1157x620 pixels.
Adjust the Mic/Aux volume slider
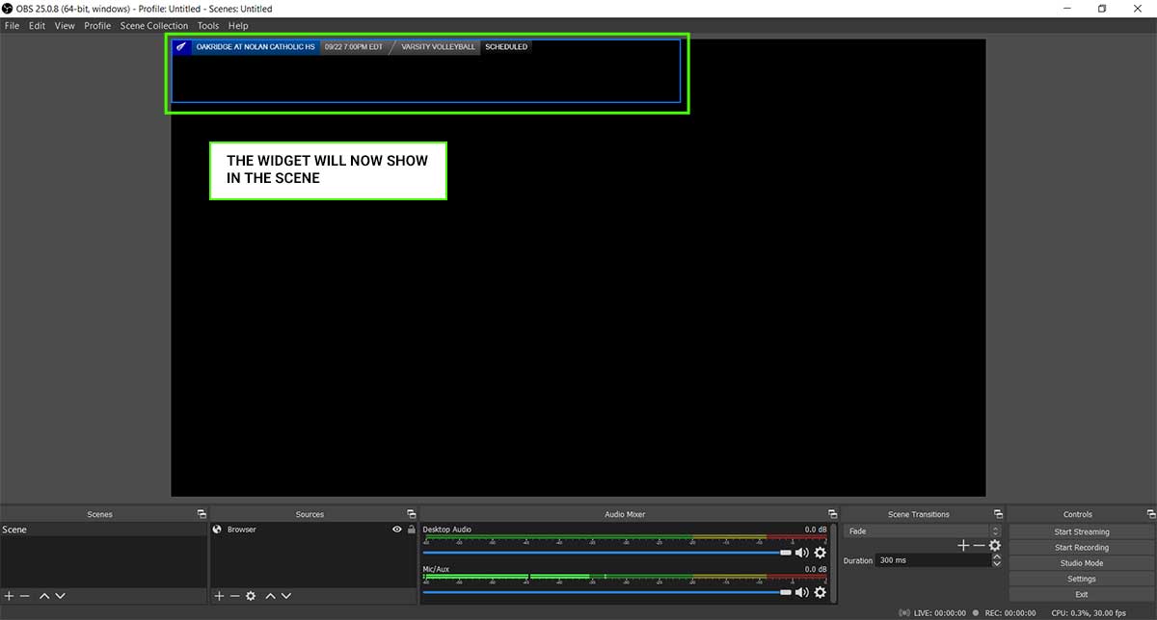[607, 592]
